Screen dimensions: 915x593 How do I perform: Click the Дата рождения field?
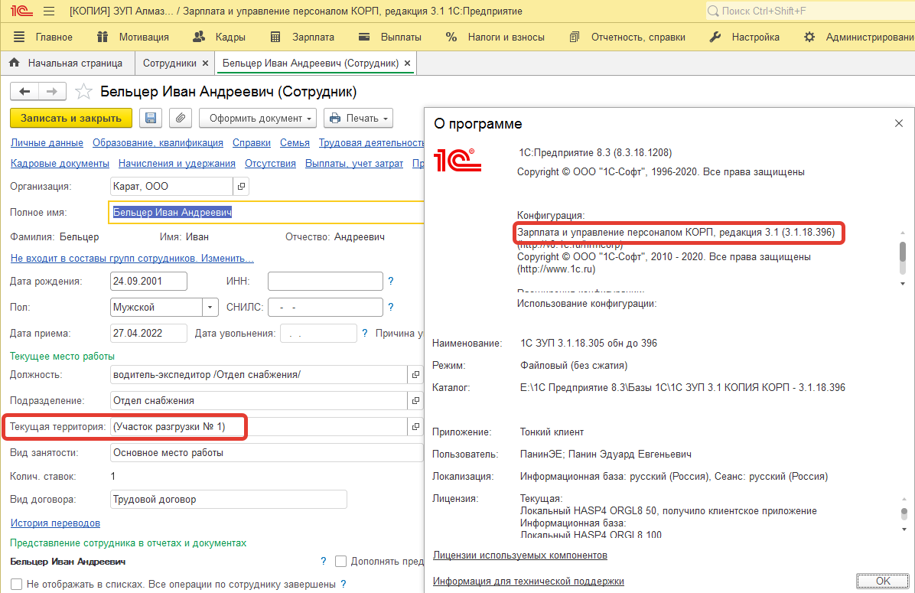pos(149,282)
